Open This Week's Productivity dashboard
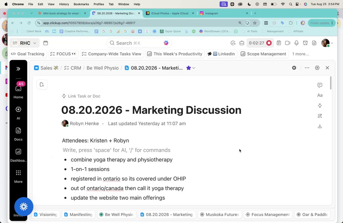This screenshot has height=223, width=343. [x=175, y=54]
